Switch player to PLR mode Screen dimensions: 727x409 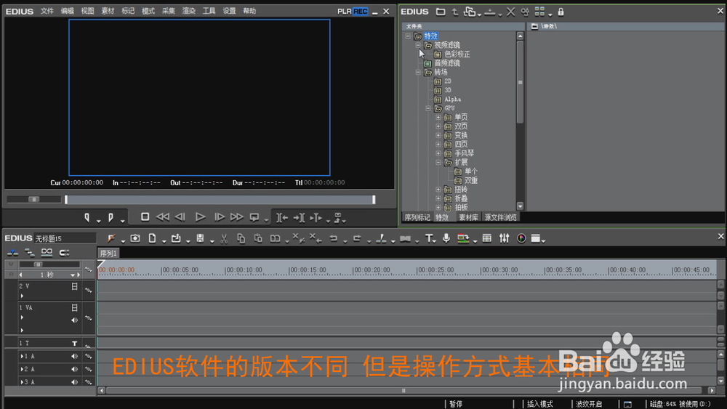pos(344,11)
